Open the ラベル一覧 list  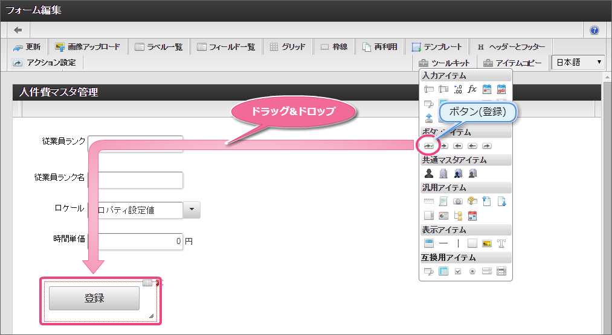(x=158, y=46)
